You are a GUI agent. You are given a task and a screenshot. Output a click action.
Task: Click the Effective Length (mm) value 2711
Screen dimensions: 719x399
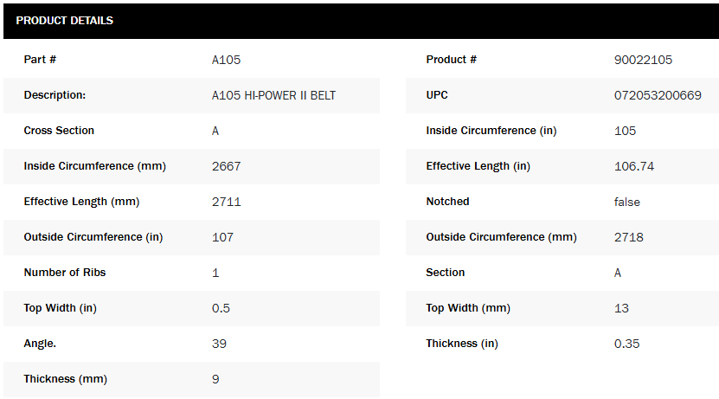click(227, 202)
